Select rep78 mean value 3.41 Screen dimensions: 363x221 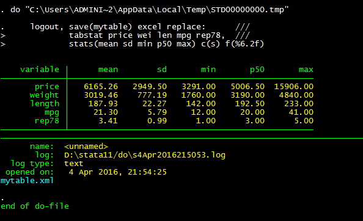pyautogui.click(x=108, y=121)
